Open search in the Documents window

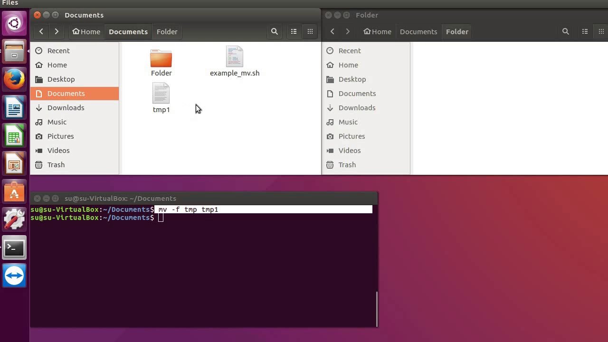(274, 31)
